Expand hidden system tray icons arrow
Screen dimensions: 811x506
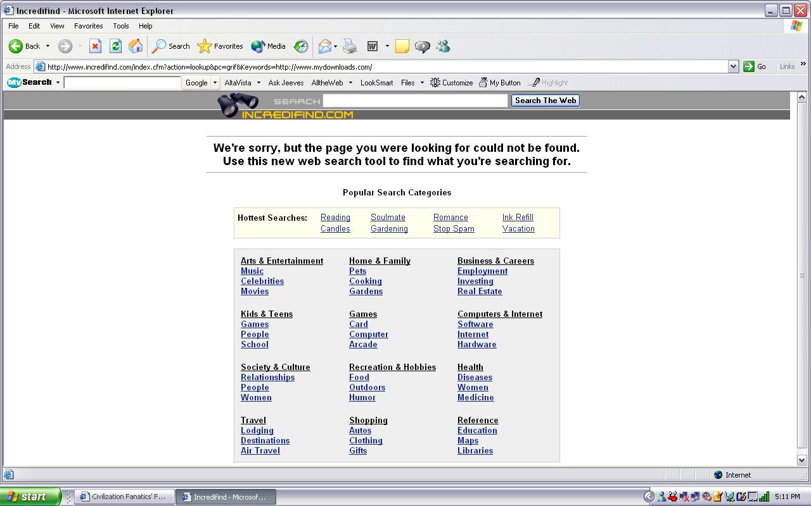[648, 497]
